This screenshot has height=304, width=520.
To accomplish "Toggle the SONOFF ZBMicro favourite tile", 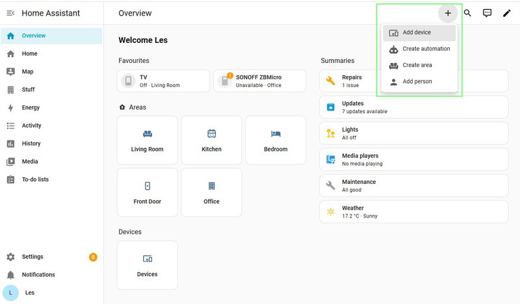I will (259, 81).
